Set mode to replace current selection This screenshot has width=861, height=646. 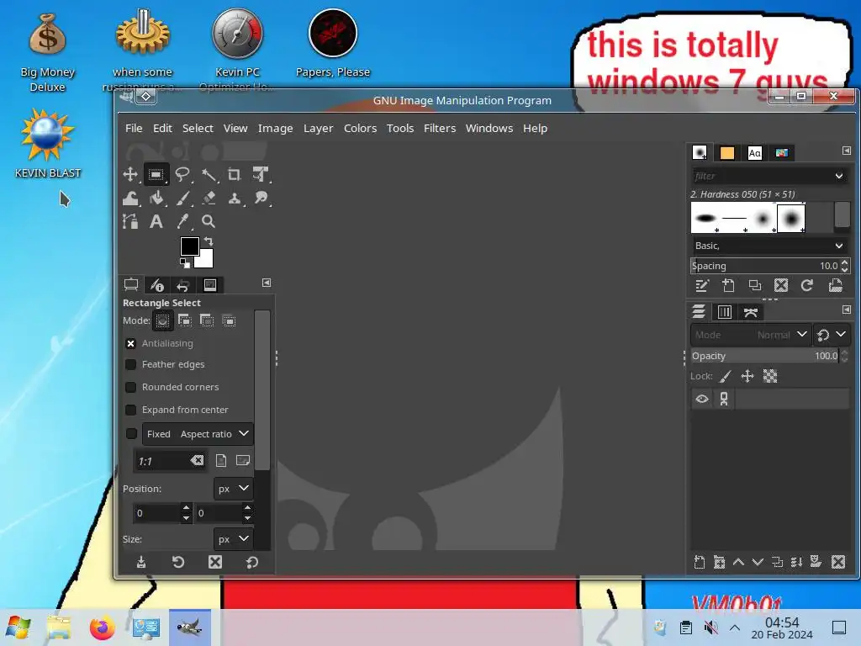162,320
